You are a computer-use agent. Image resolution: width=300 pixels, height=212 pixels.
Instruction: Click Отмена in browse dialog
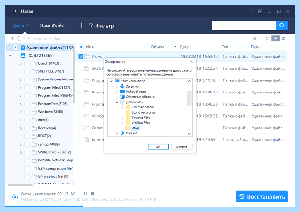pyautogui.click(x=181, y=146)
